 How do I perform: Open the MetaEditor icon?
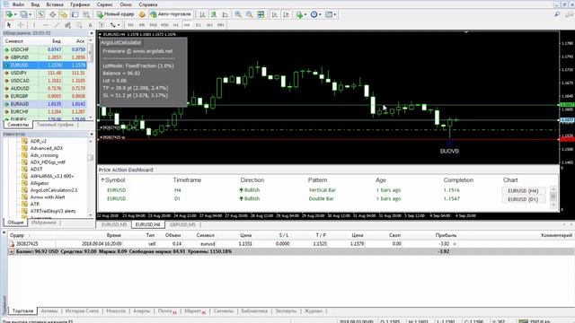[x=142, y=14]
